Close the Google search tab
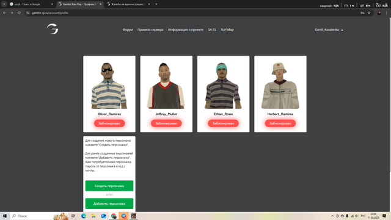The image size is (391, 220). 52,4
